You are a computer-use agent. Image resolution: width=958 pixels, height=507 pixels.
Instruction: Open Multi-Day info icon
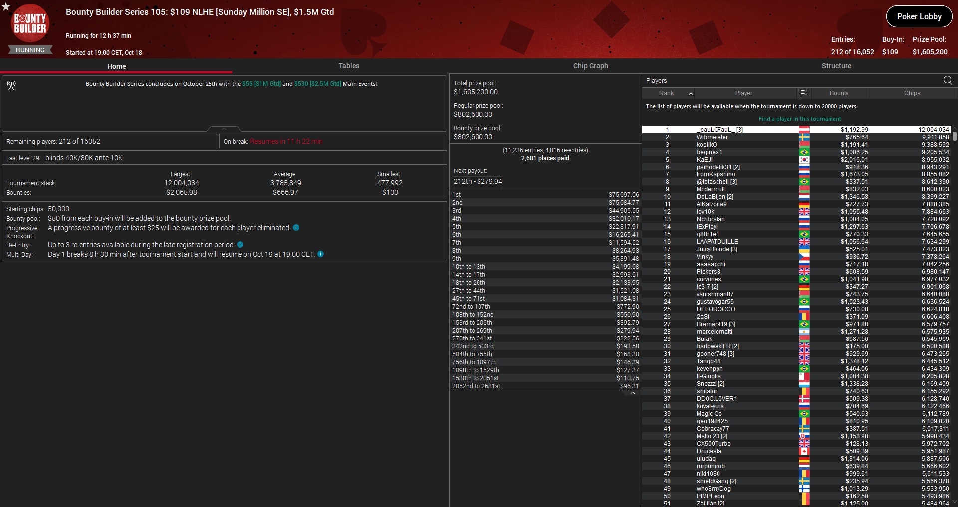point(320,254)
